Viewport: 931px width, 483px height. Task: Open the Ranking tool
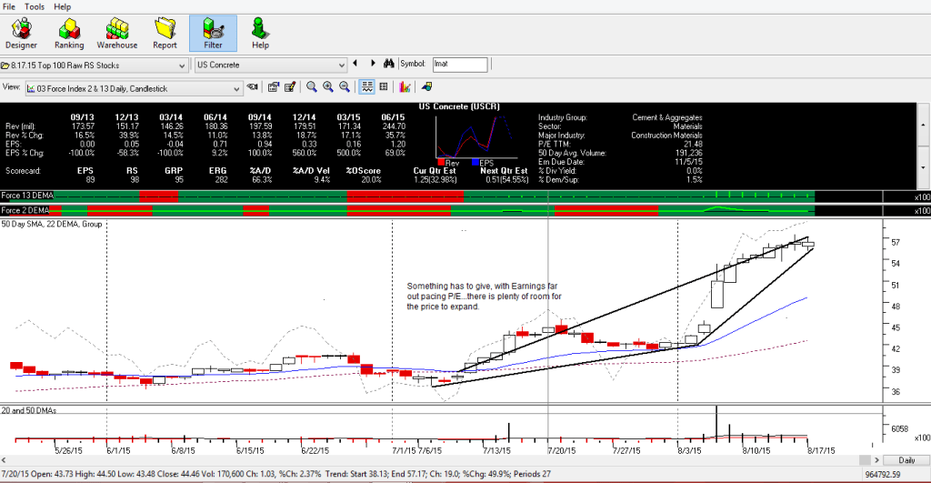click(69, 34)
